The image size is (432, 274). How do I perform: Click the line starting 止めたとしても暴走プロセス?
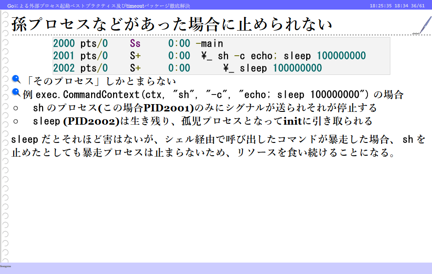pyautogui.click(x=203, y=153)
